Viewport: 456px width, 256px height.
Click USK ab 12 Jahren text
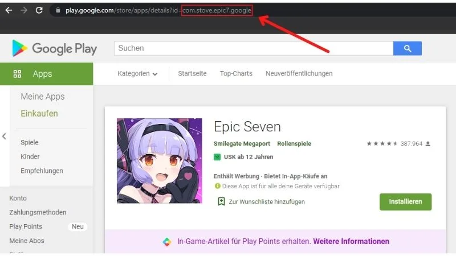[x=249, y=157]
